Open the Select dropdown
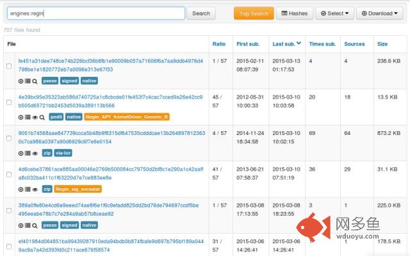Screen dimensions: 410x256 [x=335, y=13]
